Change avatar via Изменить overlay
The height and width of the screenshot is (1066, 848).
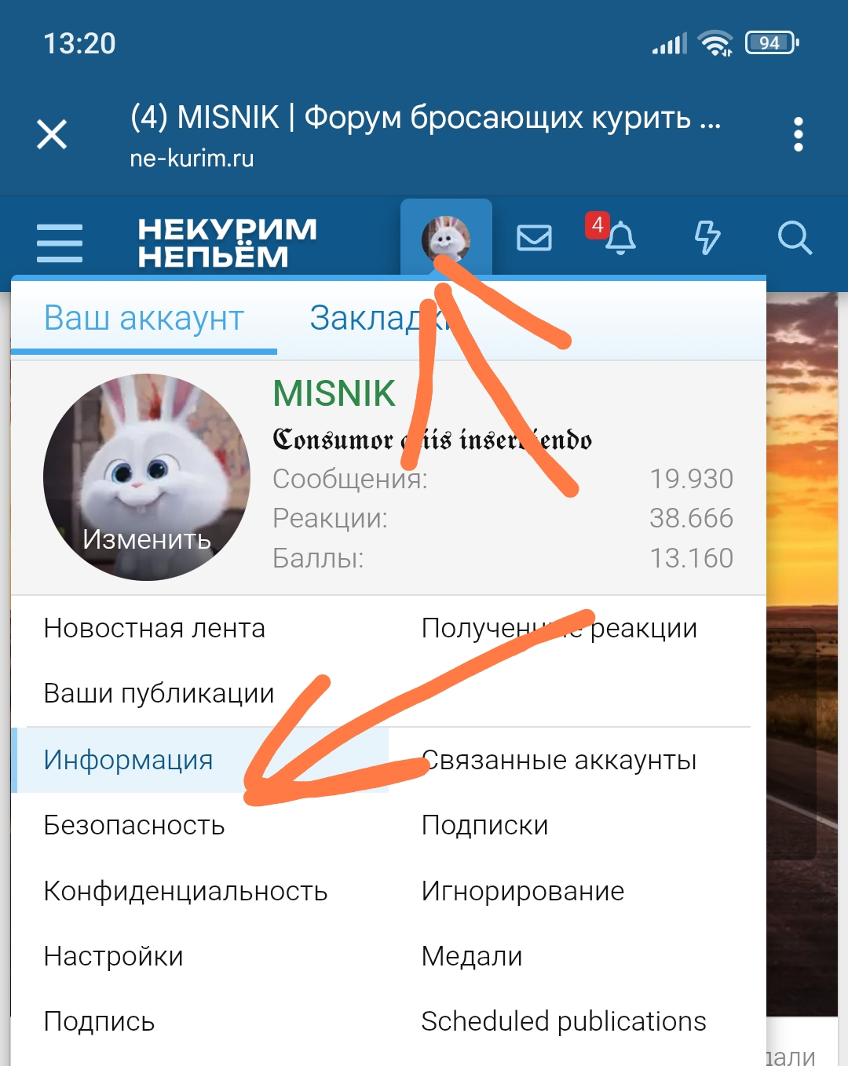[147, 538]
